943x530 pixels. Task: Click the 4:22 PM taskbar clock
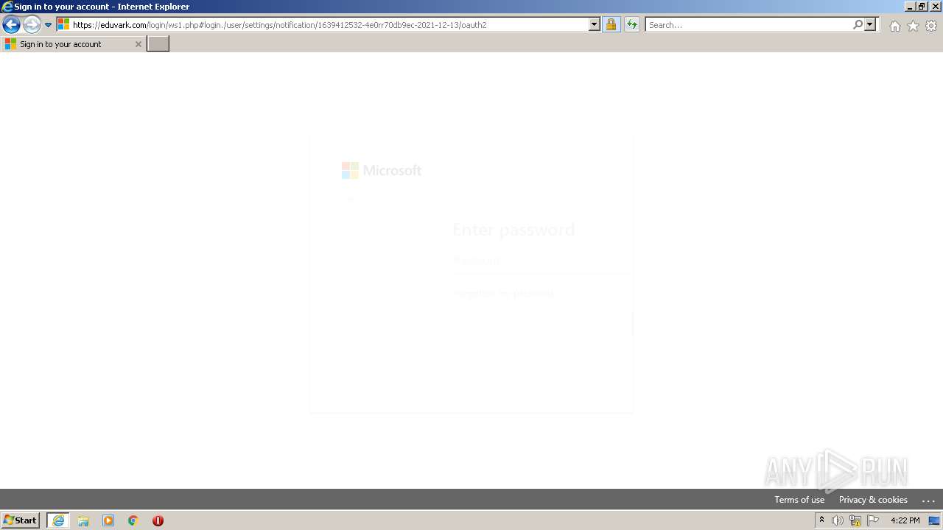tap(905, 520)
